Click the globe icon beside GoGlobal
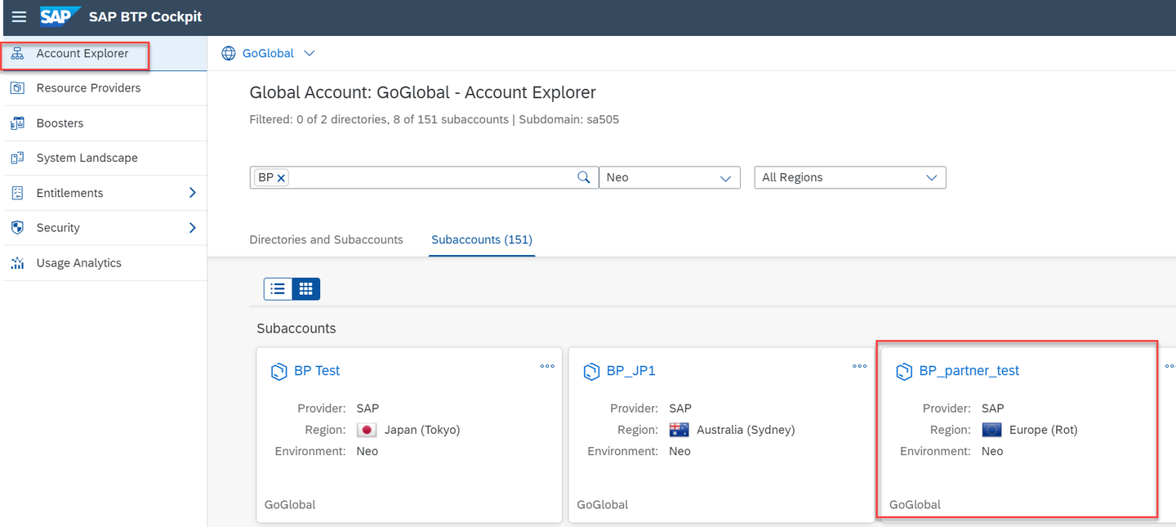1176x527 pixels. click(x=229, y=53)
